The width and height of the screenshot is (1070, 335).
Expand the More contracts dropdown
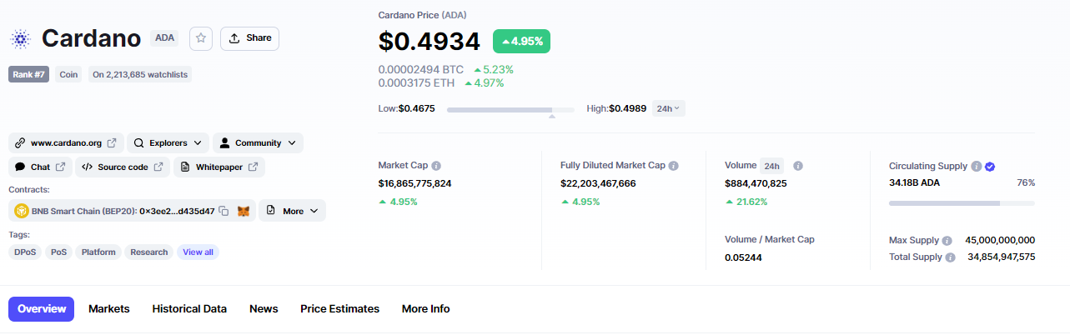click(292, 211)
